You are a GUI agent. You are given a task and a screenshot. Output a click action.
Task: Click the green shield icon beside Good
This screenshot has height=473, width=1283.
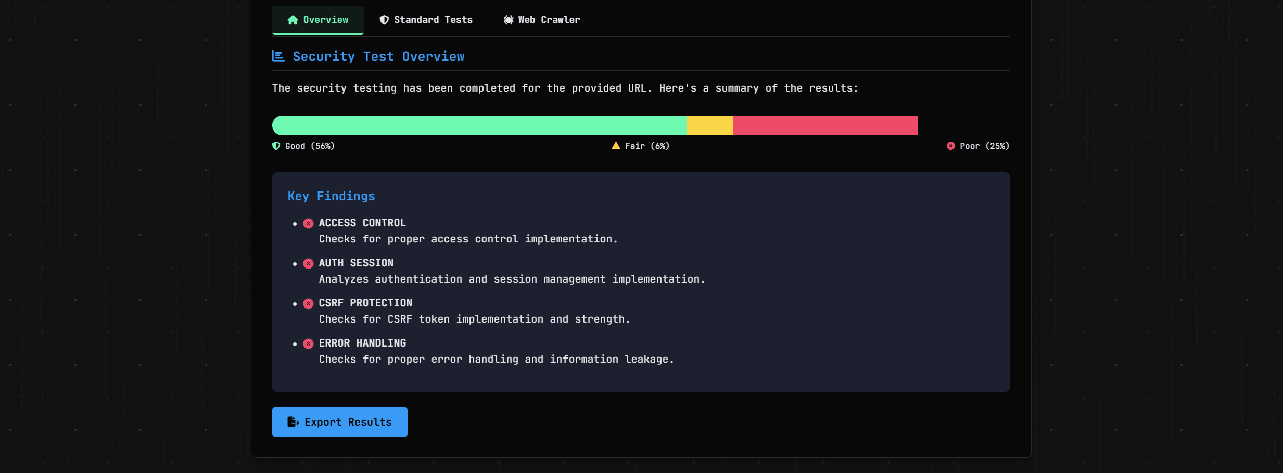276,146
